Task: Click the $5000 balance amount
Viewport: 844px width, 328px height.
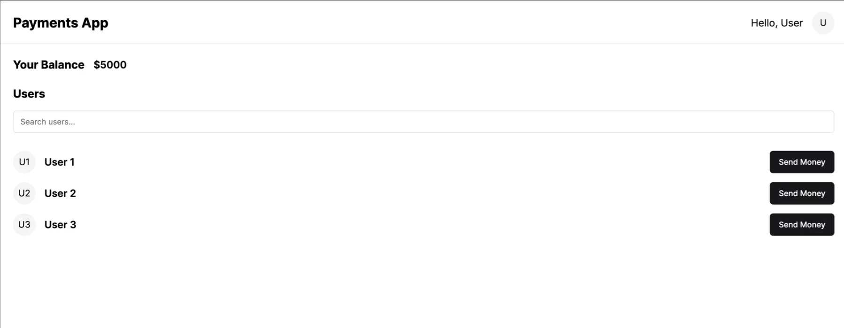Action: pos(110,65)
